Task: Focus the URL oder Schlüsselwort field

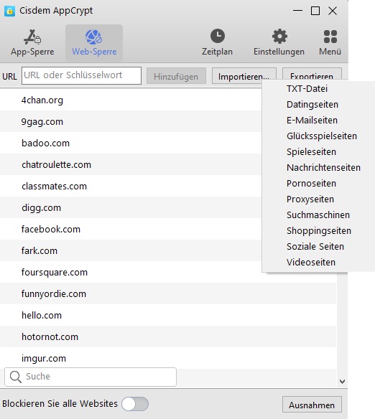Action: pos(81,75)
